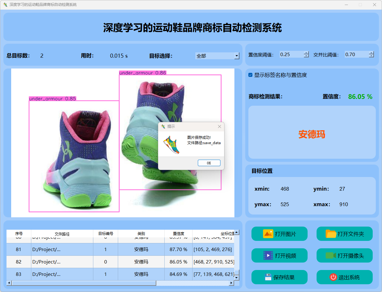Click the folder icon on 打开文件夹 button

tap(331, 234)
